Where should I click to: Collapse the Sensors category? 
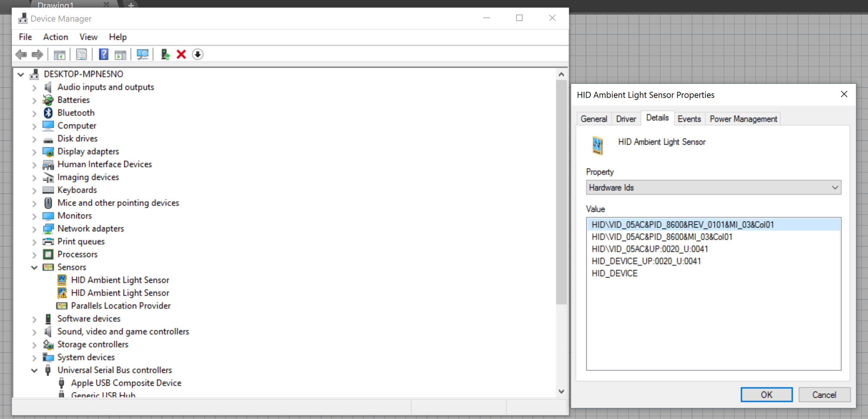[x=34, y=267]
